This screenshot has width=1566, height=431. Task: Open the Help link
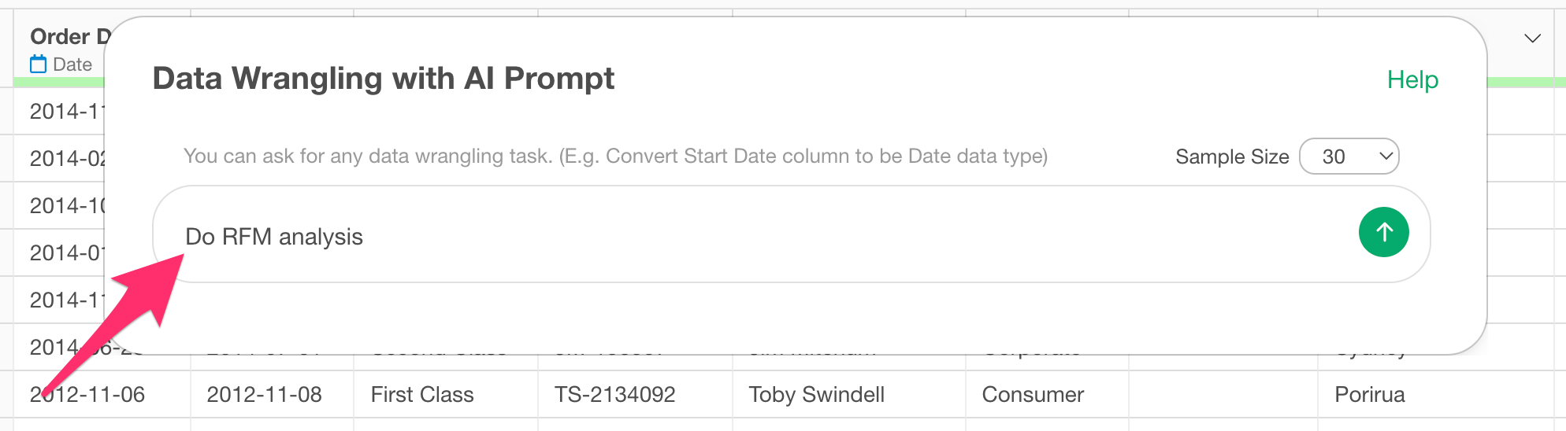[1412, 79]
